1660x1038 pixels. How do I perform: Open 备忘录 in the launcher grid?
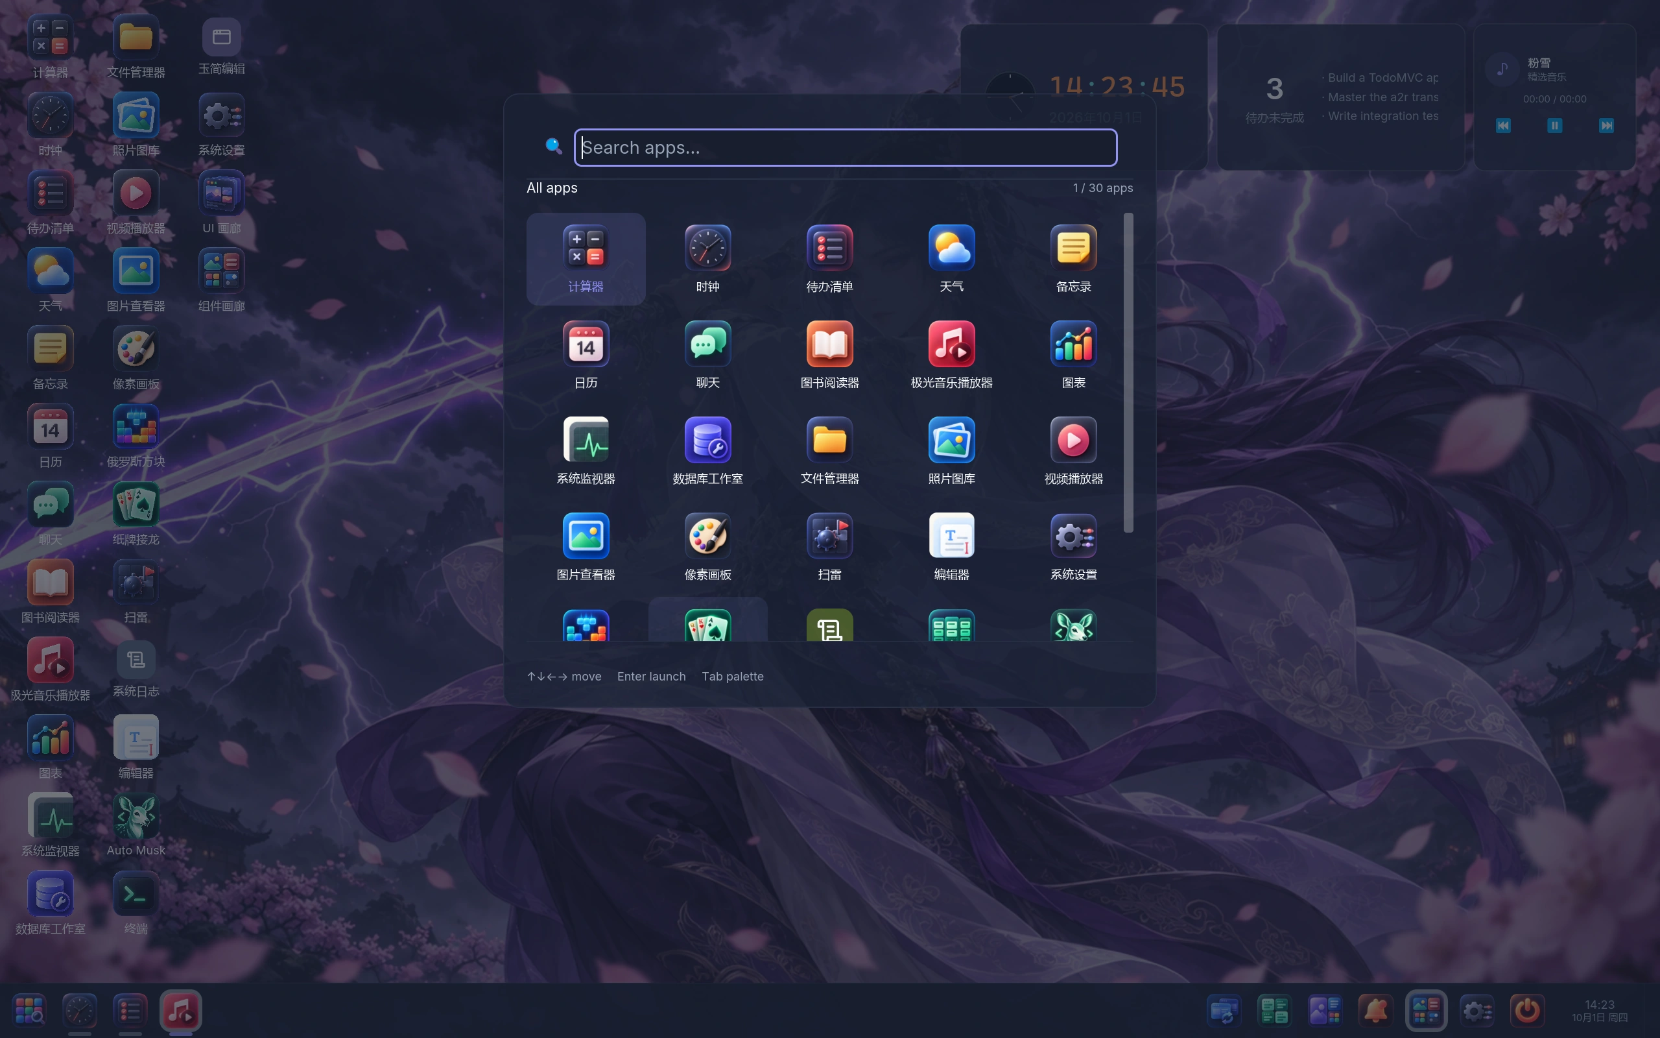coord(1074,259)
